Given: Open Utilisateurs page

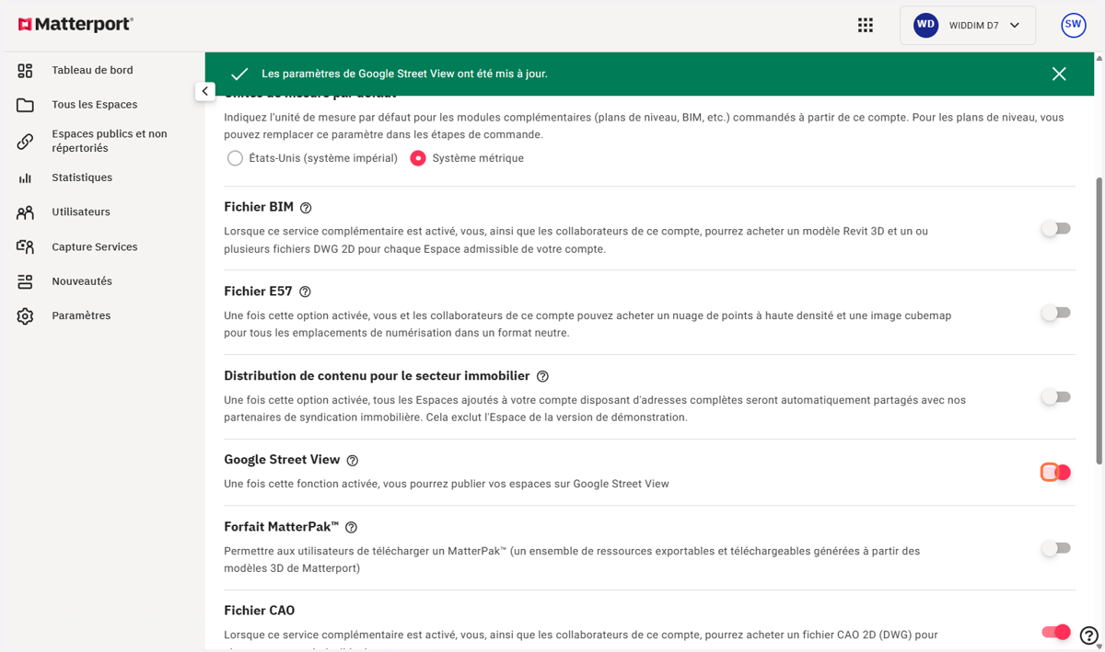Looking at the screenshot, I should point(81,212).
